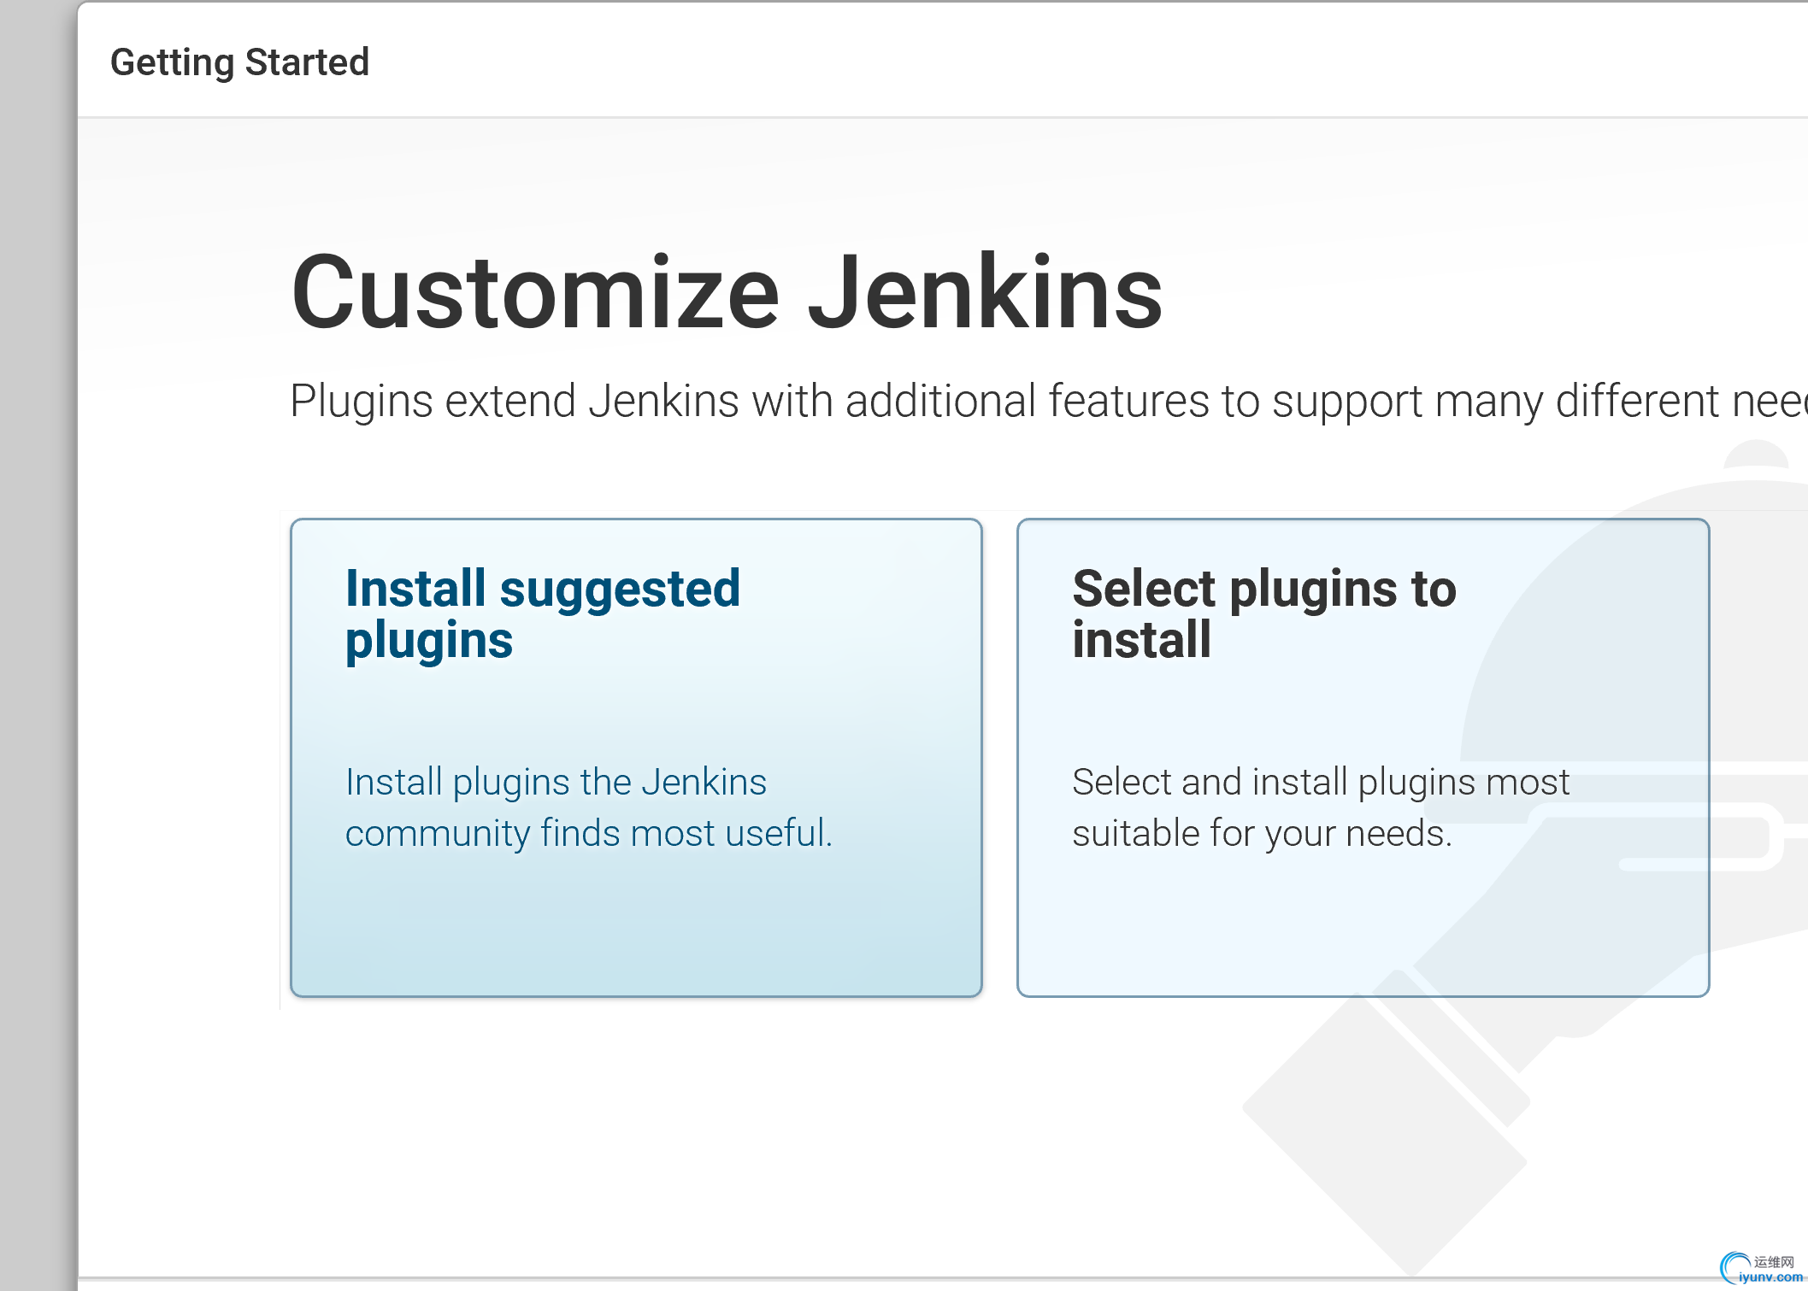Click empty bottom area of suggested plugins card
Viewport: 1808px width, 1291px height.
(x=636, y=931)
